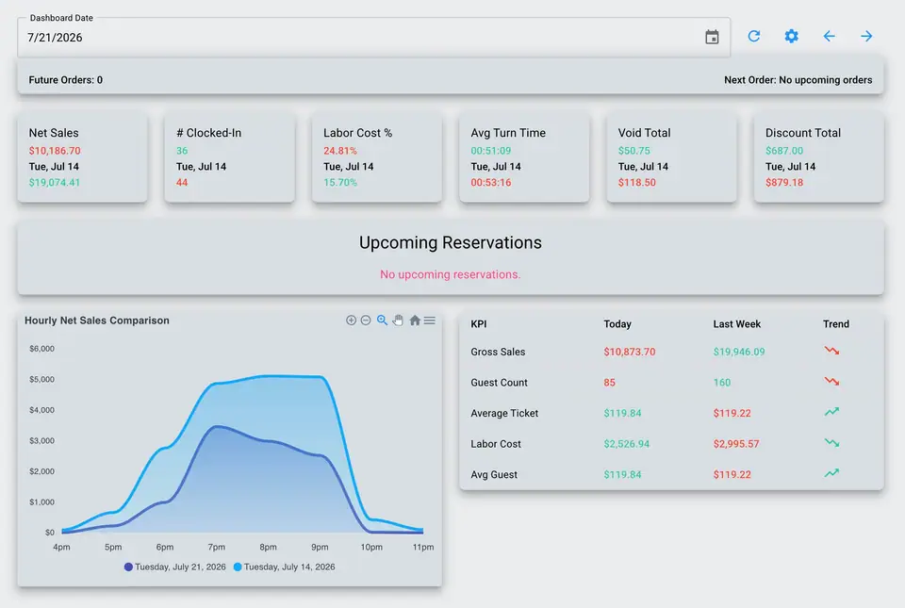Click Avg Turn Time value 00:51:09
The height and width of the screenshot is (608, 905).
point(490,151)
